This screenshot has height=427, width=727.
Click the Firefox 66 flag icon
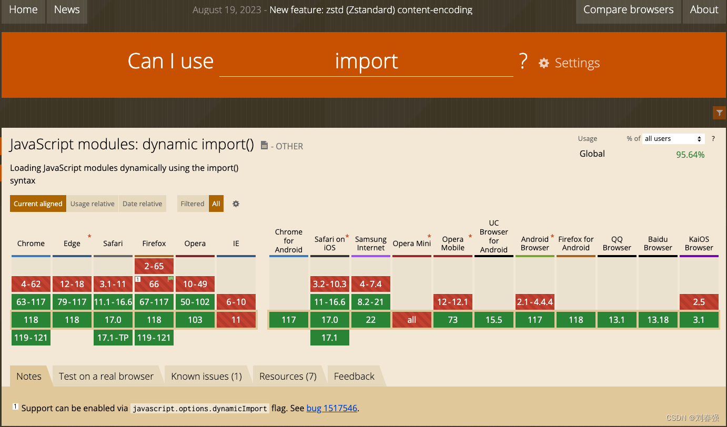coord(170,279)
